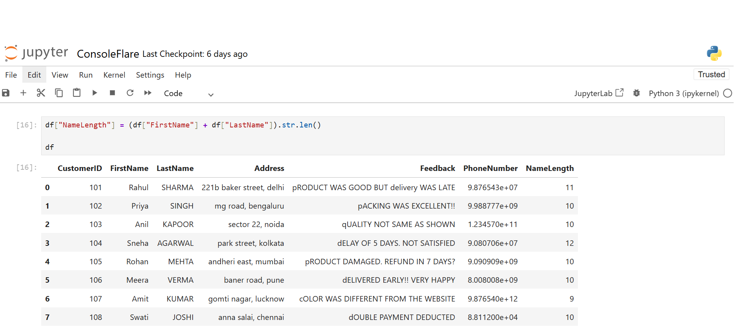The height and width of the screenshot is (327, 745).
Task: Restart kernel and run all cells icon
Action: 148,93
